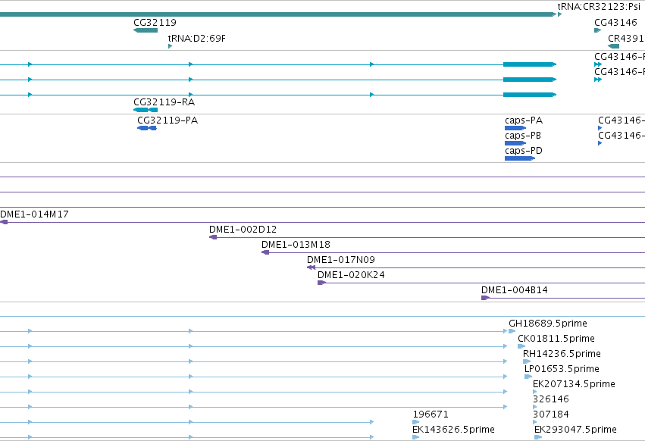Select the DME1-002D12 clone arrowhead

(213, 237)
